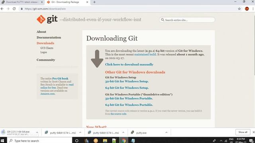Open the notification center icon

pos(251,141)
